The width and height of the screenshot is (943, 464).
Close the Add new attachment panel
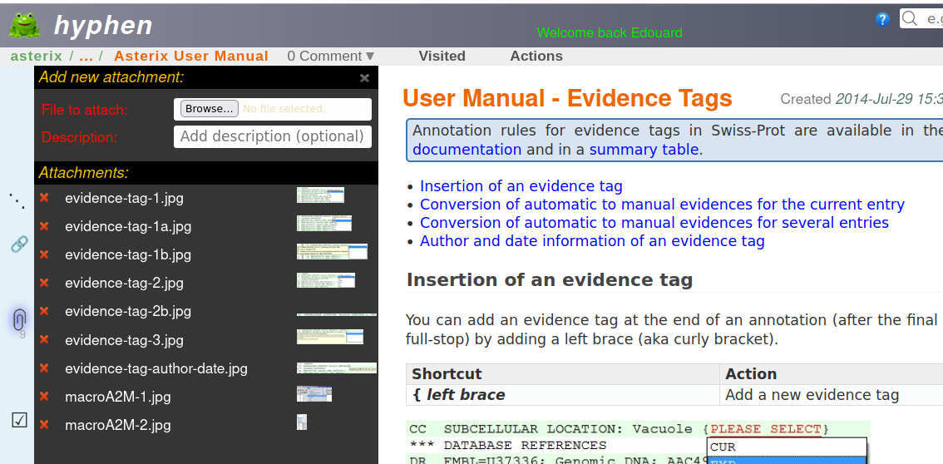[x=364, y=78]
